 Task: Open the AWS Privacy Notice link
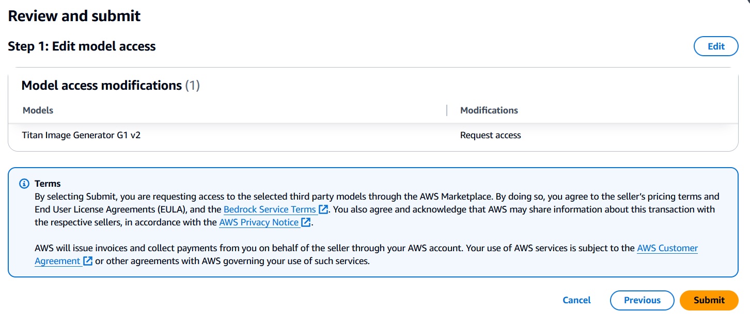click(x=259, y=222)
